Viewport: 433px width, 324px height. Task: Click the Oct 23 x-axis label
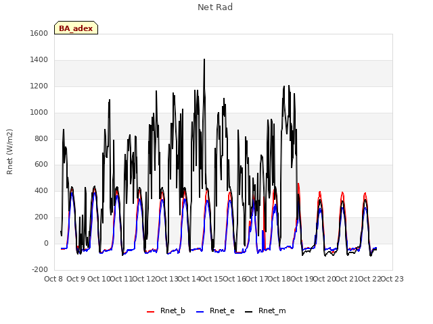pos(392,279)
